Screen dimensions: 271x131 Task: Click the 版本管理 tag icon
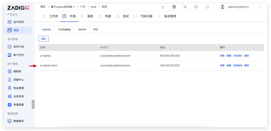[159, 16]
